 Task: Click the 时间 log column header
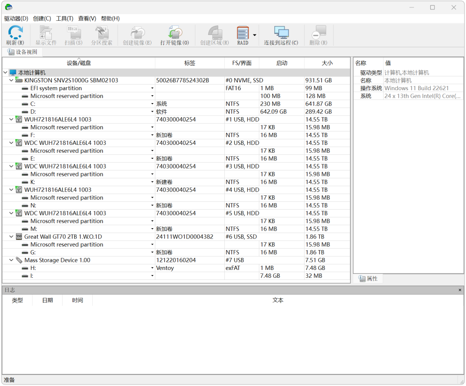[x=78, y=301]
